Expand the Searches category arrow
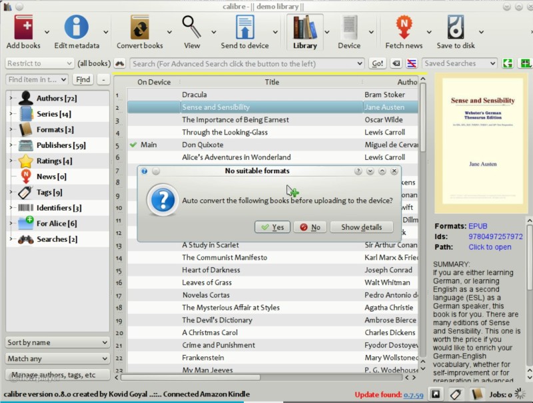Image resolution: width=533 pixels, height=403 pixels. pyautogui.click(x=11, y=239)
